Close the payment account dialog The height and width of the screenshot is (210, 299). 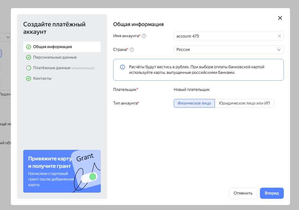pos(280,18)
